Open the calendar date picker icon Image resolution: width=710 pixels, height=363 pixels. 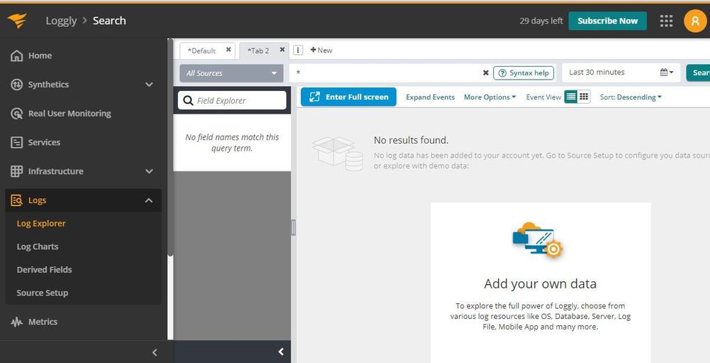(667, 72)
